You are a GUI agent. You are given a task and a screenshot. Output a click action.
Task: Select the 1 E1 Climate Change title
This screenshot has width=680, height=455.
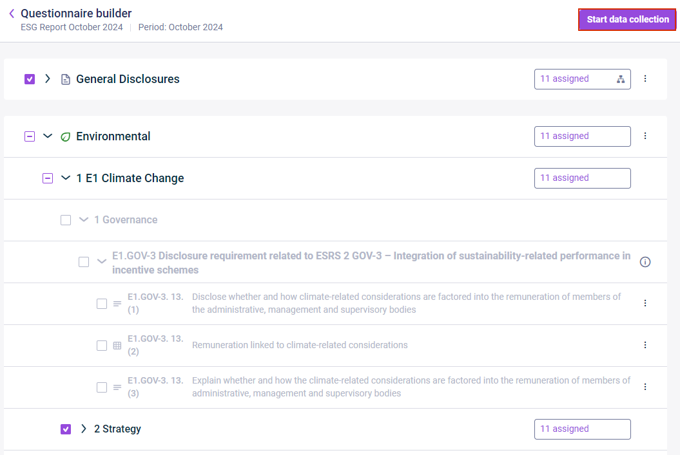pyautogui.click(x=130, y=178)
